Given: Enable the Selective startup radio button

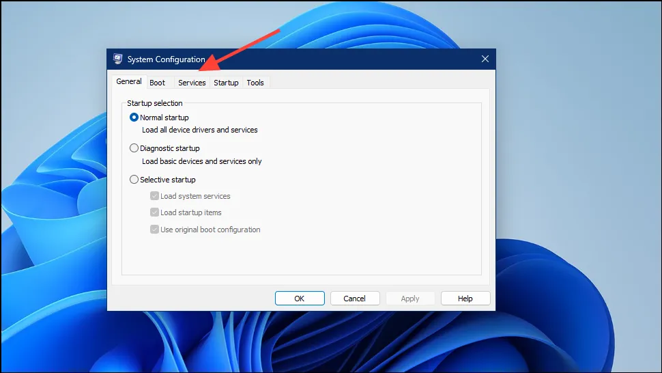Looking at the screenshot, I should pyautogui.click(x=134, y=180).
